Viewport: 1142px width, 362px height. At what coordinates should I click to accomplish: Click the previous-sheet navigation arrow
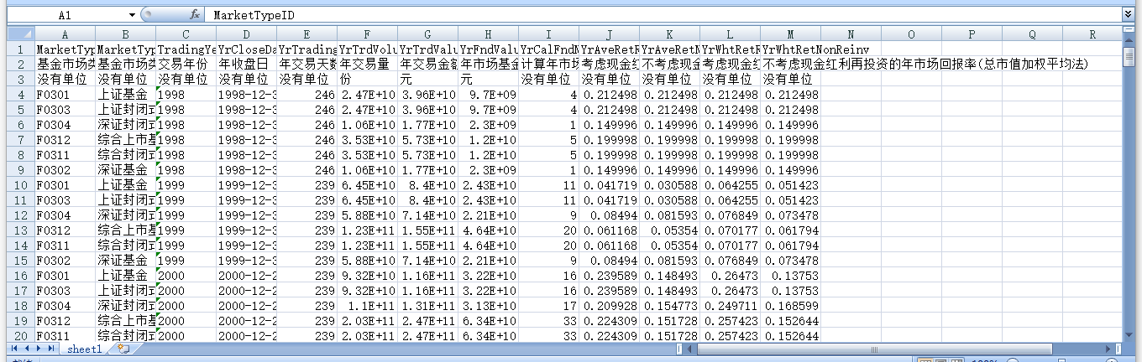click(x=25, y=349)
